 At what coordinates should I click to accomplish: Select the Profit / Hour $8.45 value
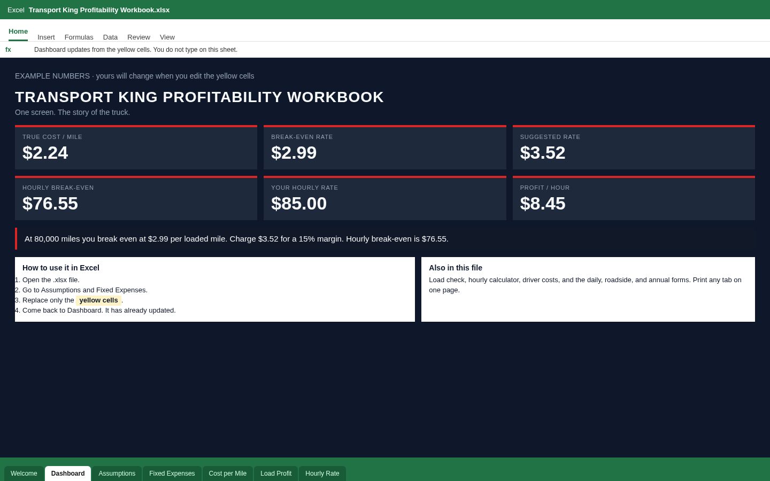pyautogui.click(x=543, y=204)
